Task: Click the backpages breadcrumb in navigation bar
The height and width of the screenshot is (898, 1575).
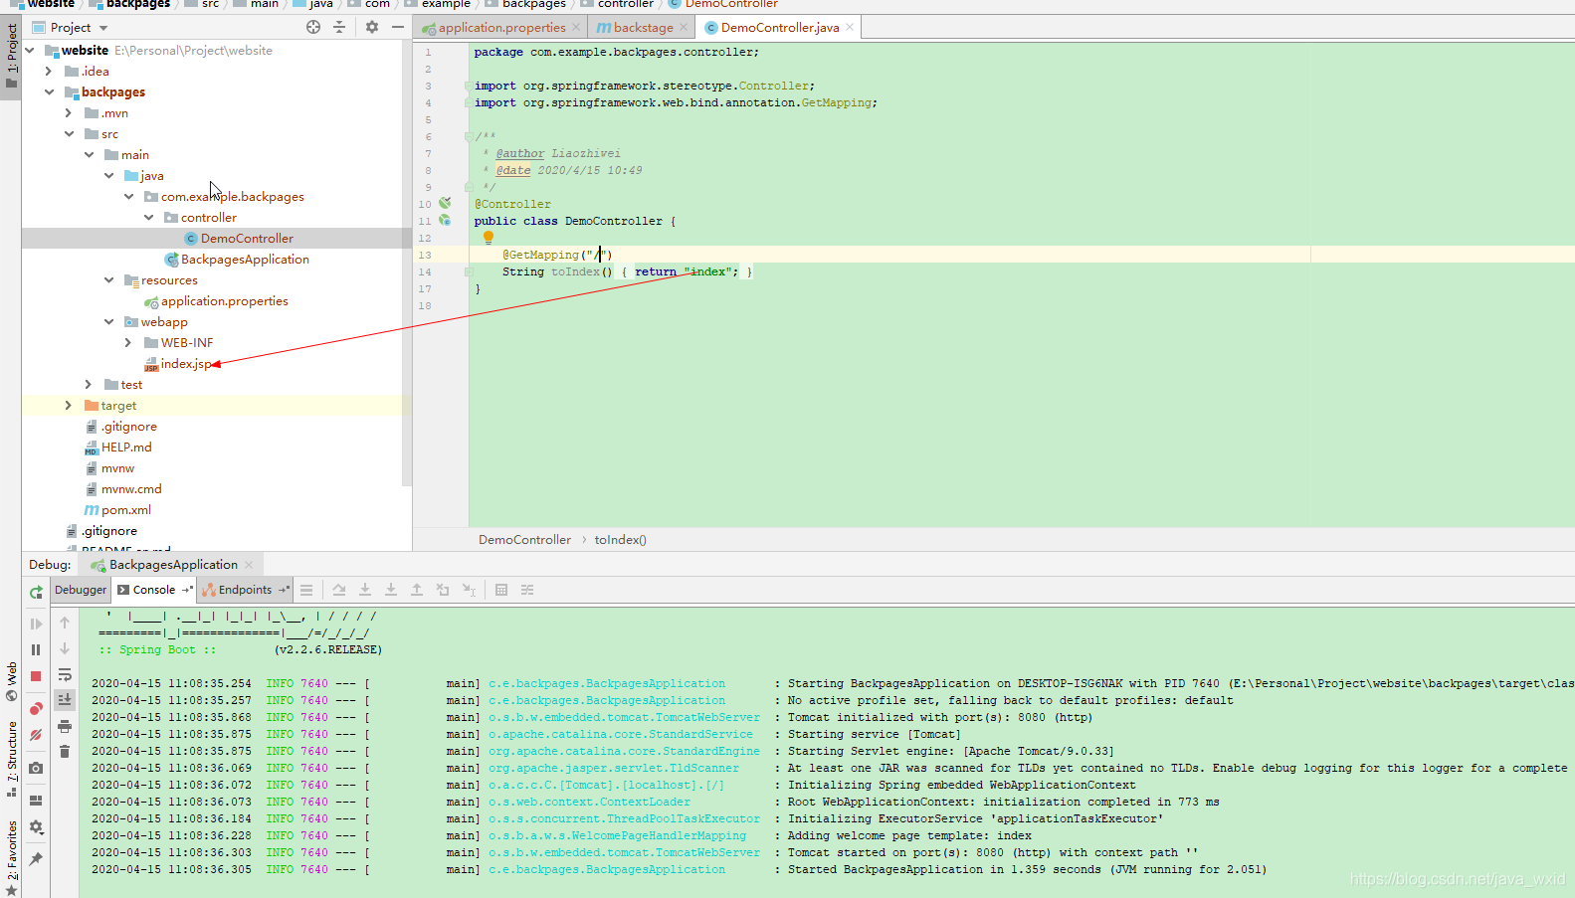Action: [x=137, y=4]
